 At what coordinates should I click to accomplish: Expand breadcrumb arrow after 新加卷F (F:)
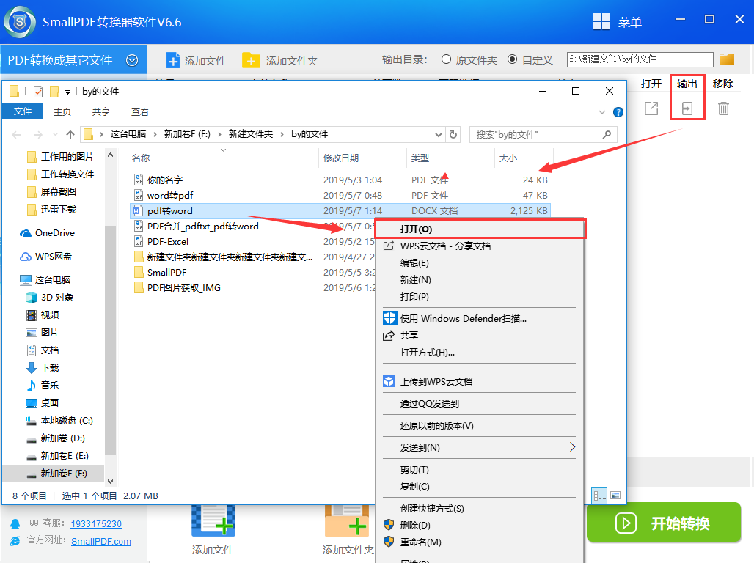[x=219, y=135]
